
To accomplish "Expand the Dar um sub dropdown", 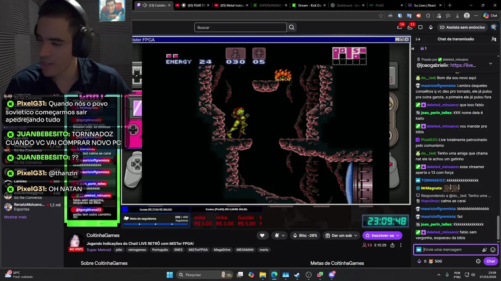I will (x=342, y=235).
